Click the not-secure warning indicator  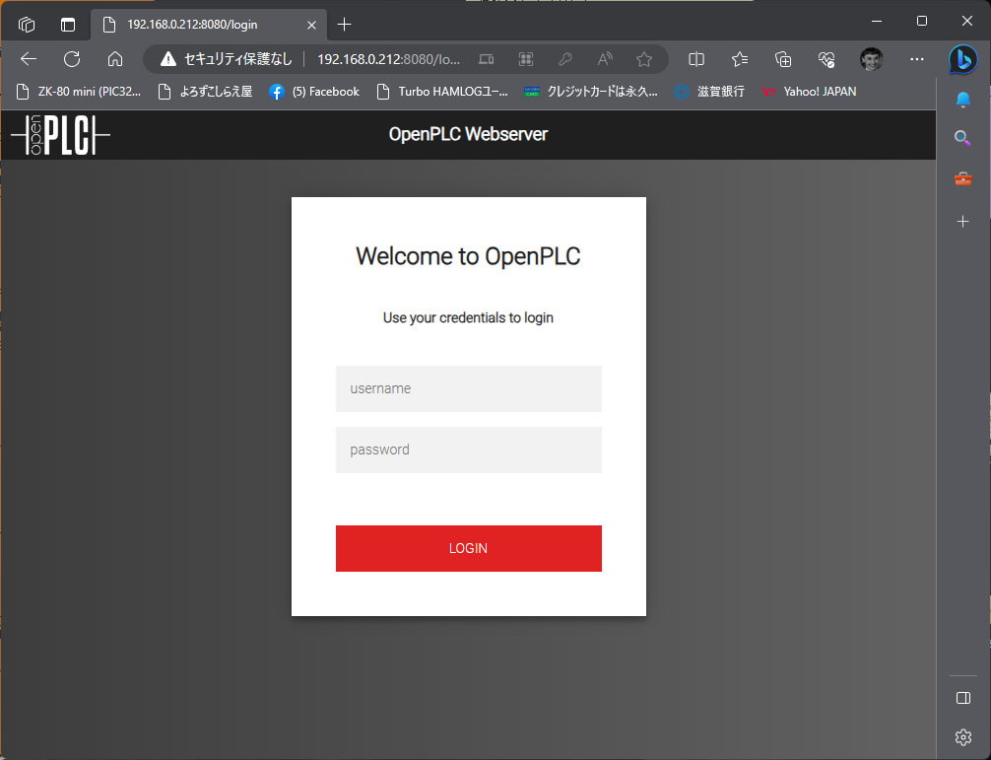point(227,59)
